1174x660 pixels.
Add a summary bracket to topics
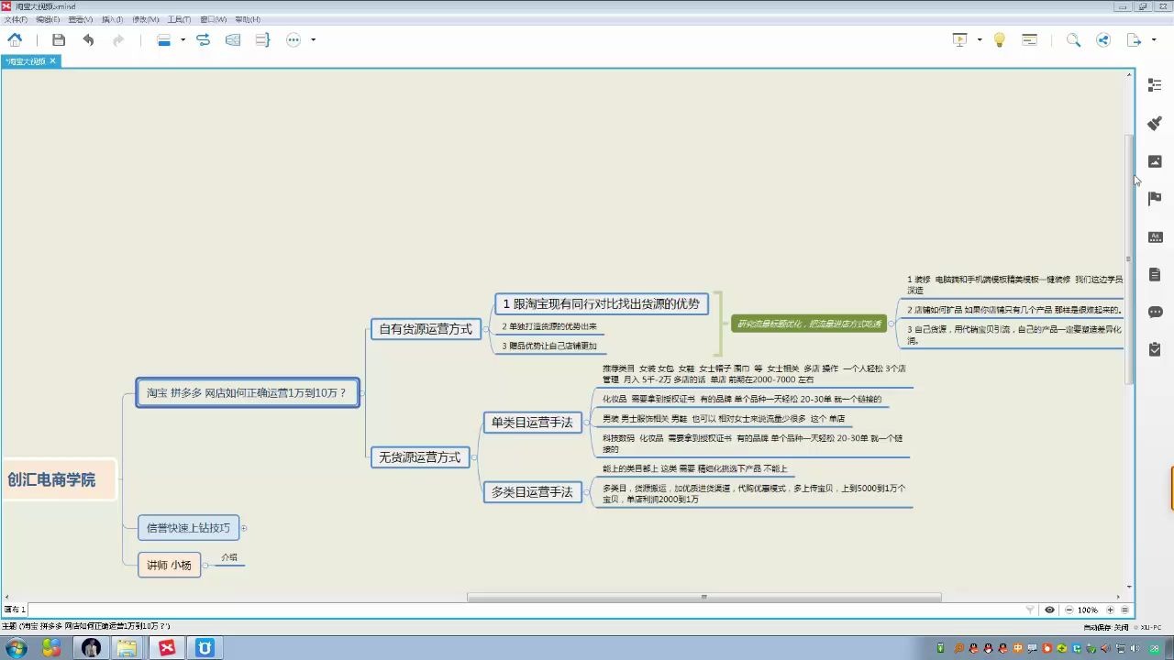click(263, 39)
